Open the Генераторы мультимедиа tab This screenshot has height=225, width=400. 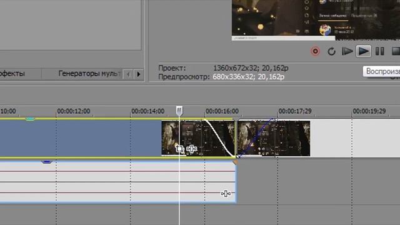click(x=89, y=74)
